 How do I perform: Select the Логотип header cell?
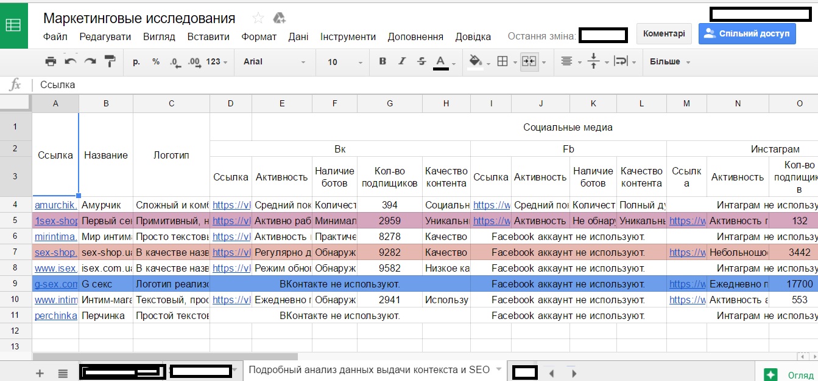[171, 155]
